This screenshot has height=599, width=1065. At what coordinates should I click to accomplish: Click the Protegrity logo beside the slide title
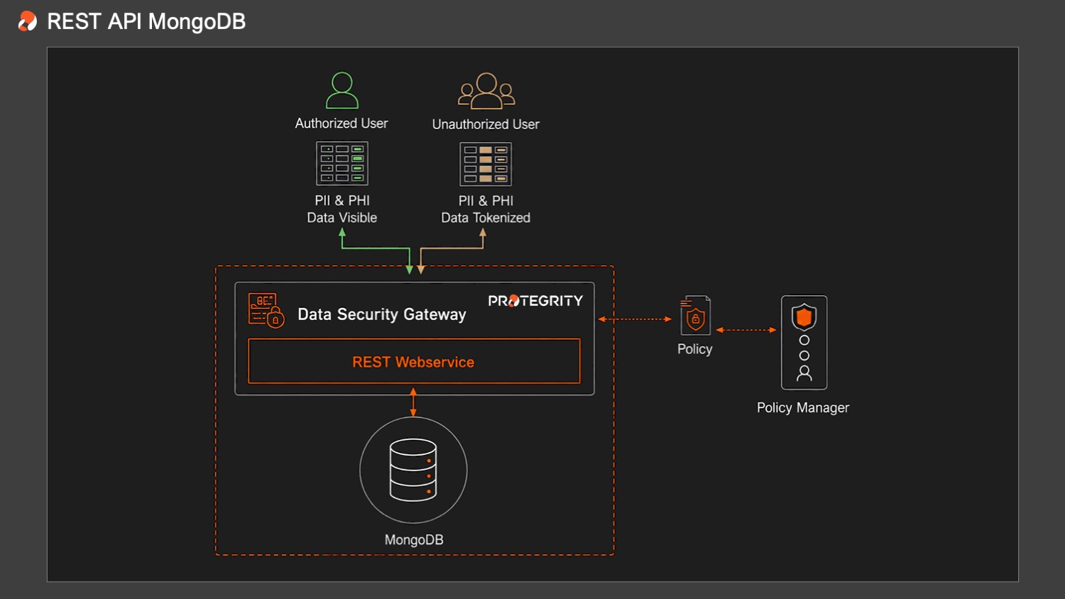coord(27,21)
